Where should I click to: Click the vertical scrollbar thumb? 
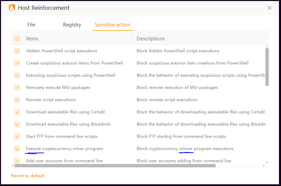tap(267, 67)
